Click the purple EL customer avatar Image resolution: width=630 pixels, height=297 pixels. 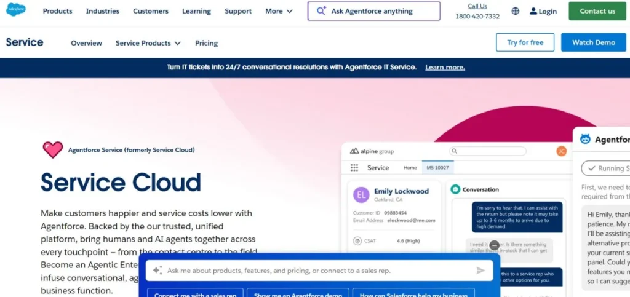[x=361, y=195]
